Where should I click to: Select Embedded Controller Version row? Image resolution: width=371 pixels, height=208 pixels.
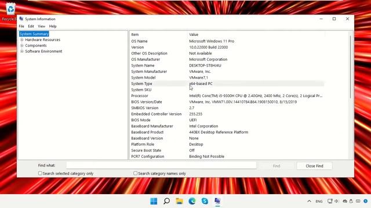(x=227, y=114)
